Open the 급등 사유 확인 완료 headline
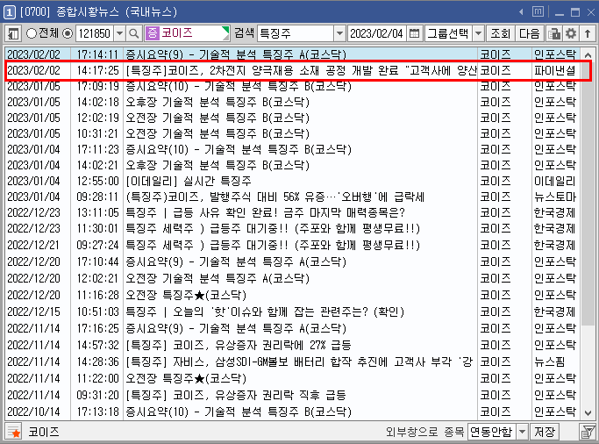This screenshot has width=599, height=444. click(x=265, y=212)
